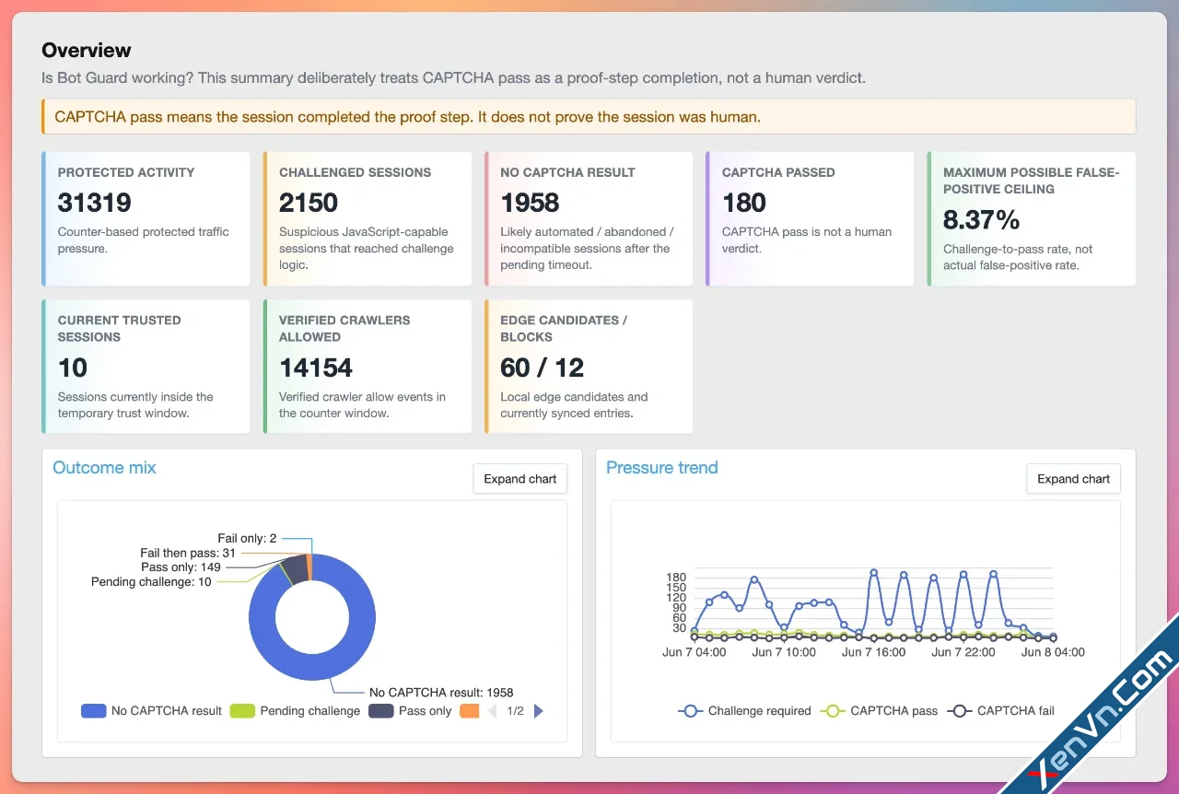Click the orange legend swatch in Outcome mix
The image size is (1179, 794).
tap(469, 711)
